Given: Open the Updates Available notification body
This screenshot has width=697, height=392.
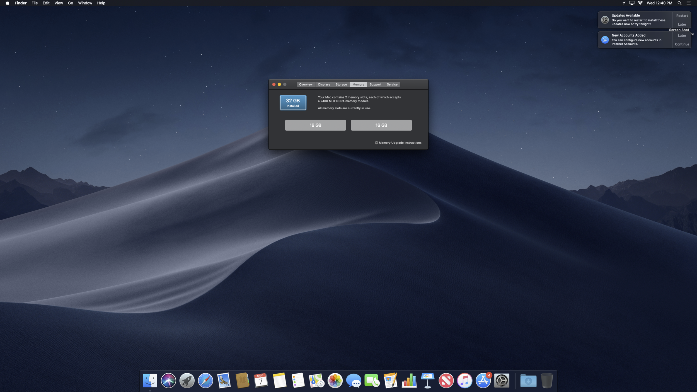Looking at the screenshot, I should point(635,20).
